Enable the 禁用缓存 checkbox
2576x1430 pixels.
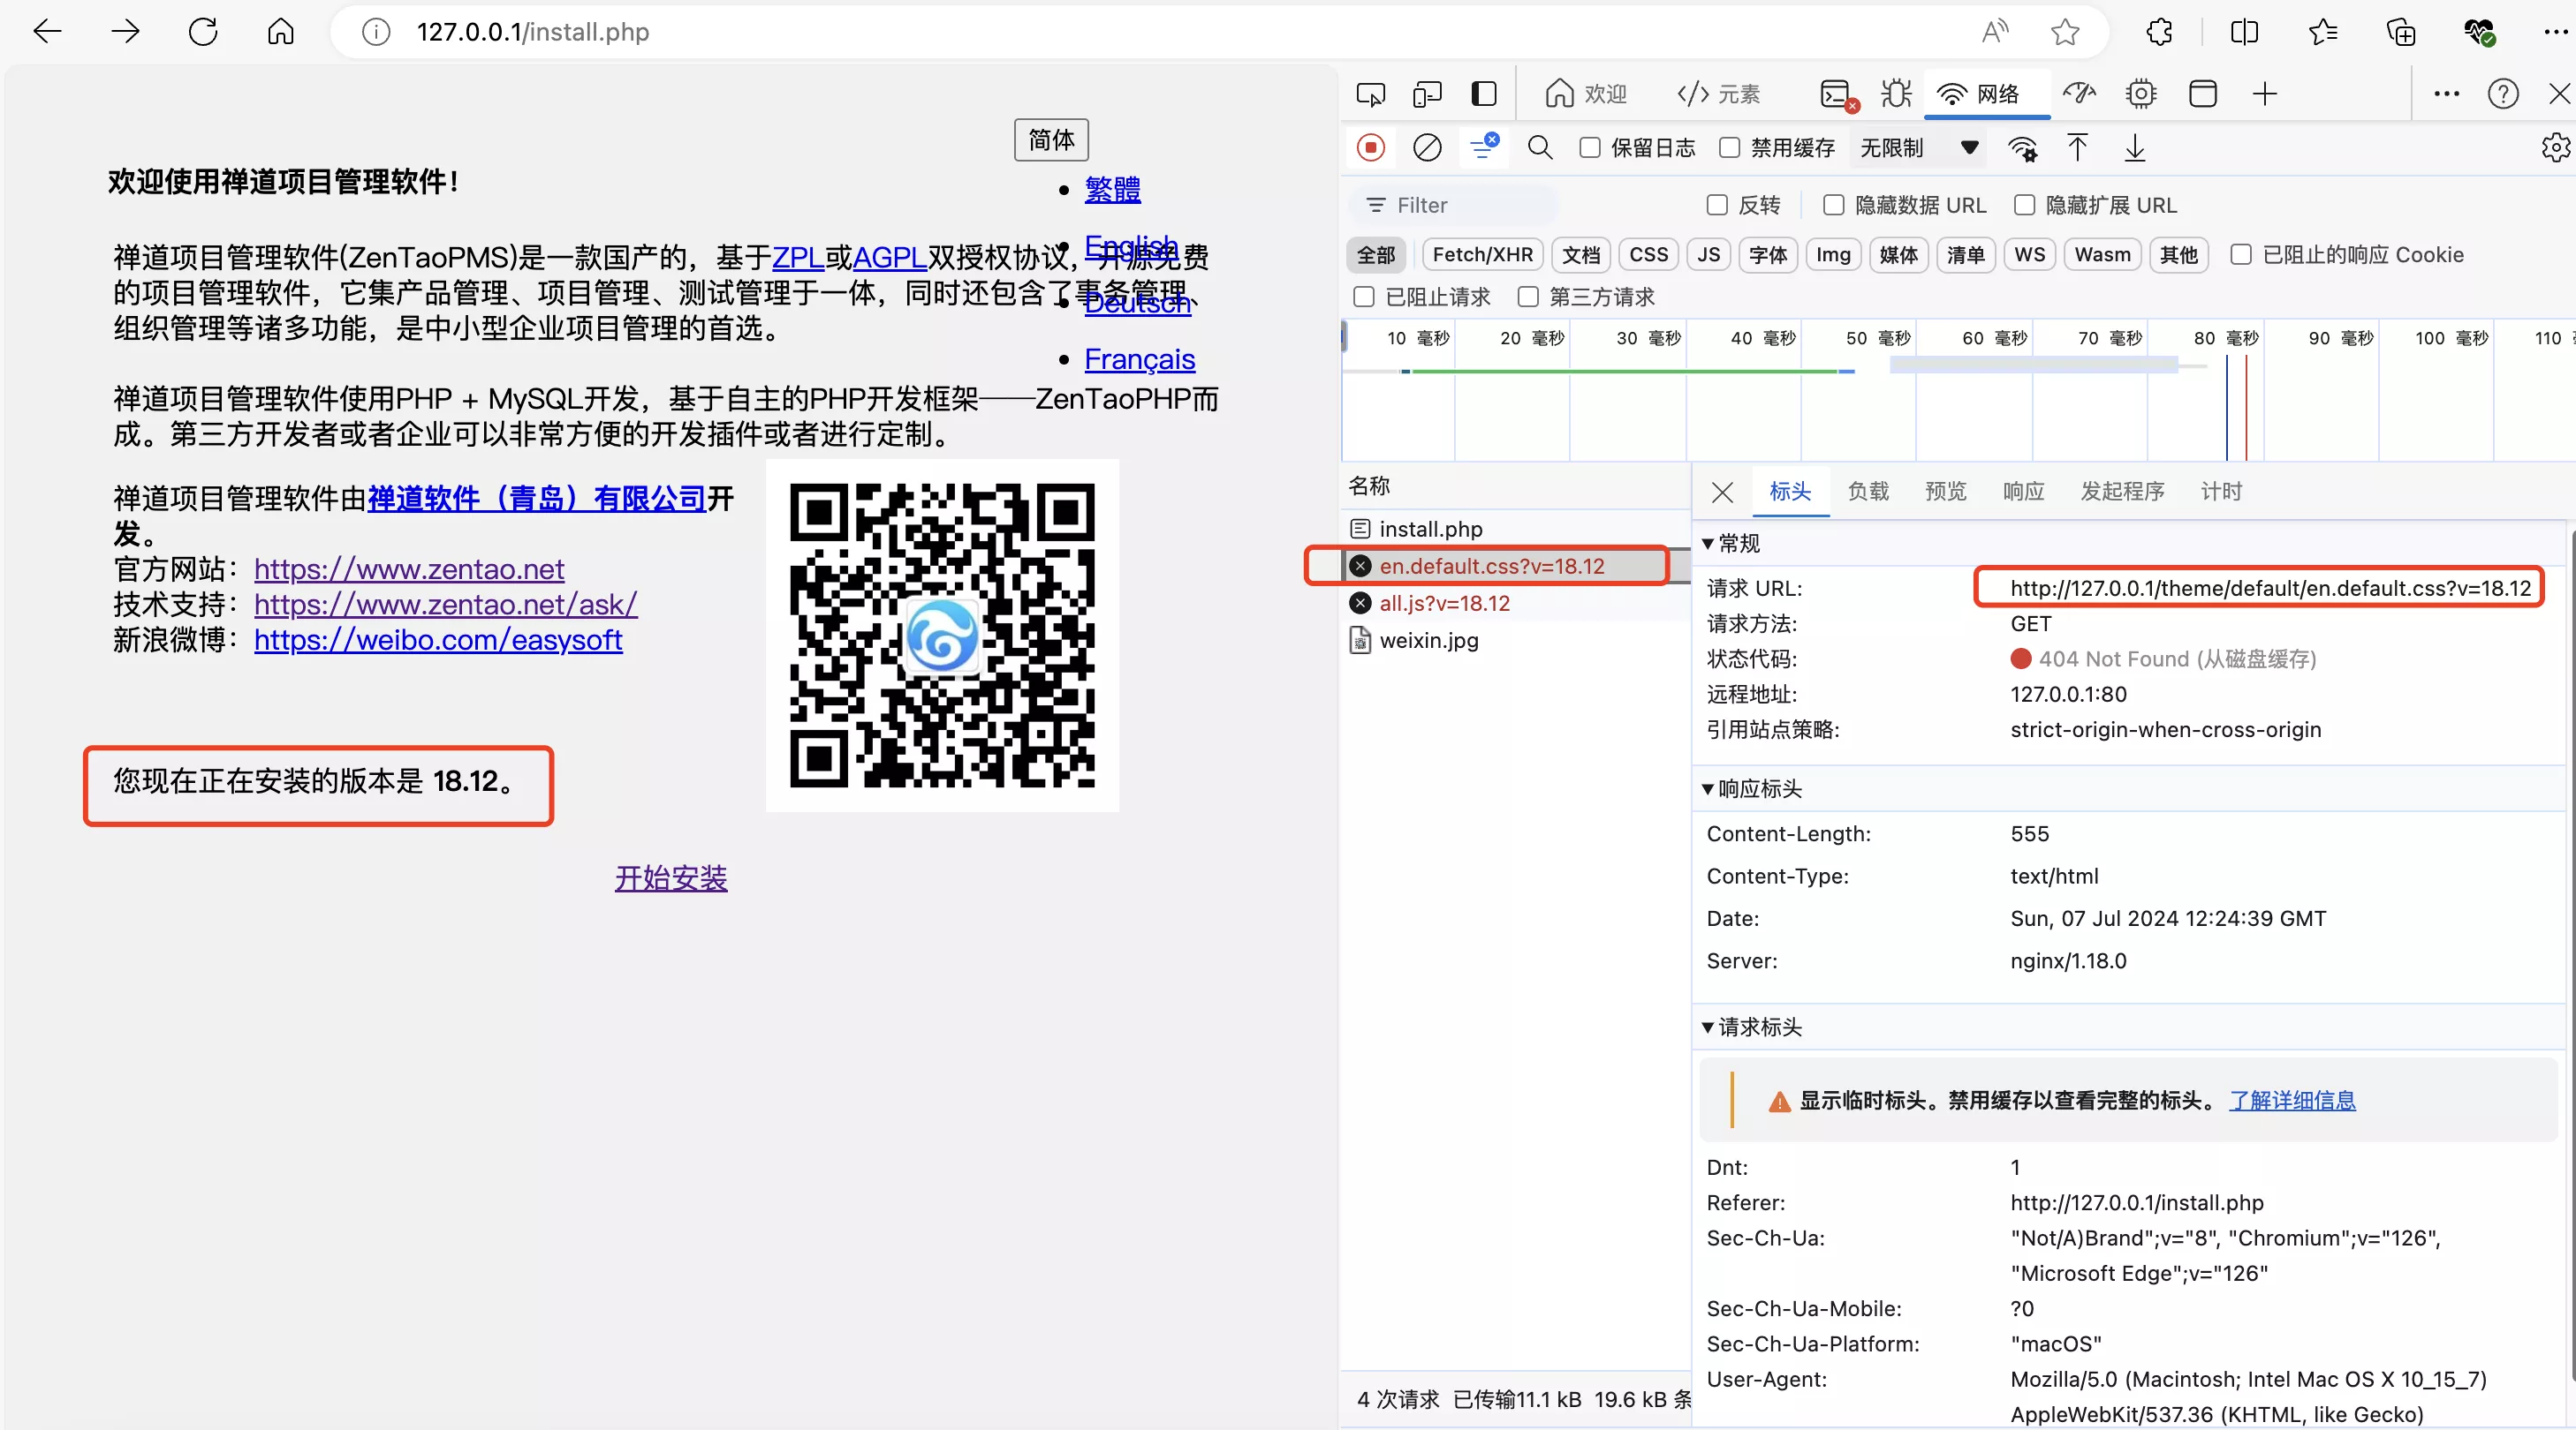click(1730, 148)
